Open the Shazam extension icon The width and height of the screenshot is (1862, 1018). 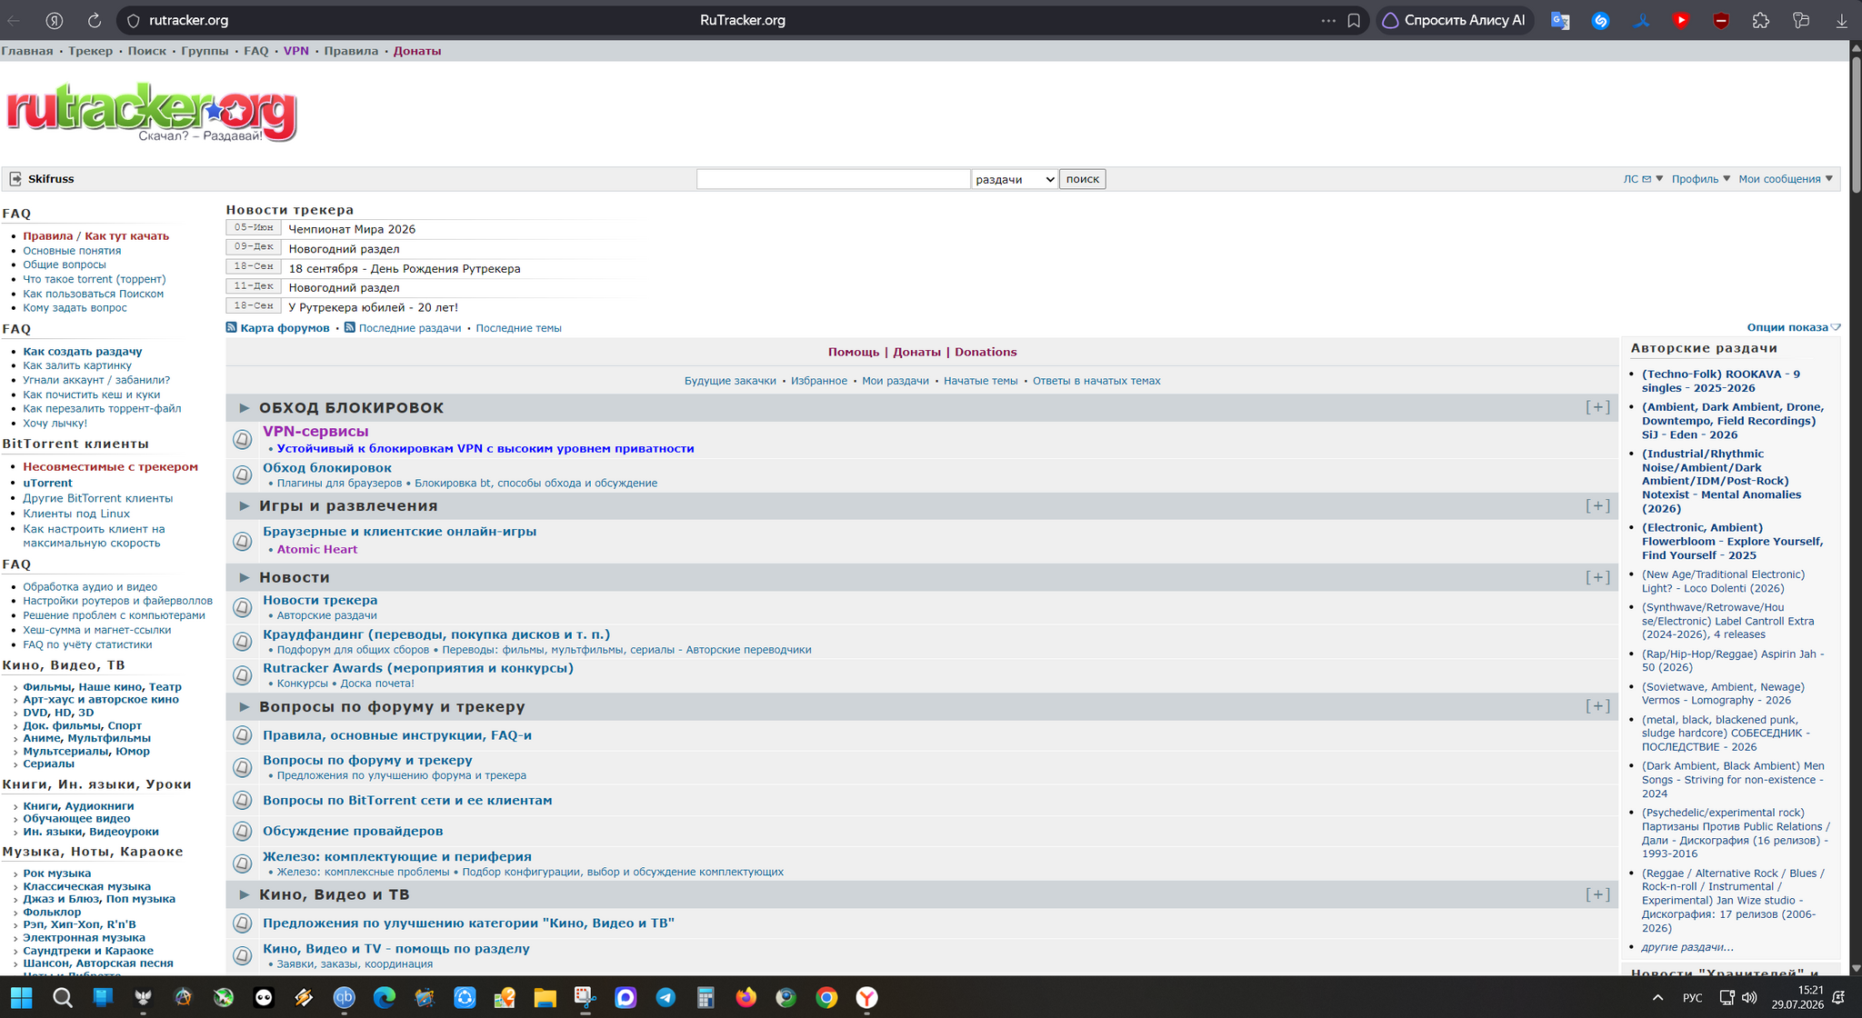point(1600,20)
